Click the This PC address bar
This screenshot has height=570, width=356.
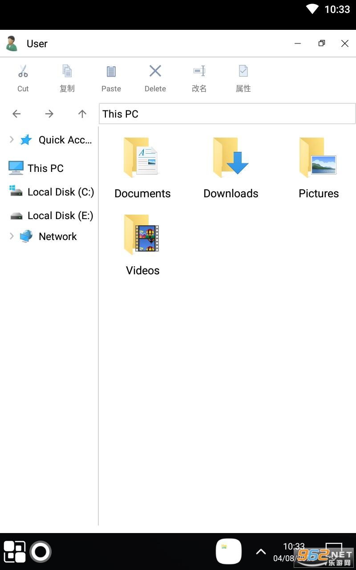227,114
